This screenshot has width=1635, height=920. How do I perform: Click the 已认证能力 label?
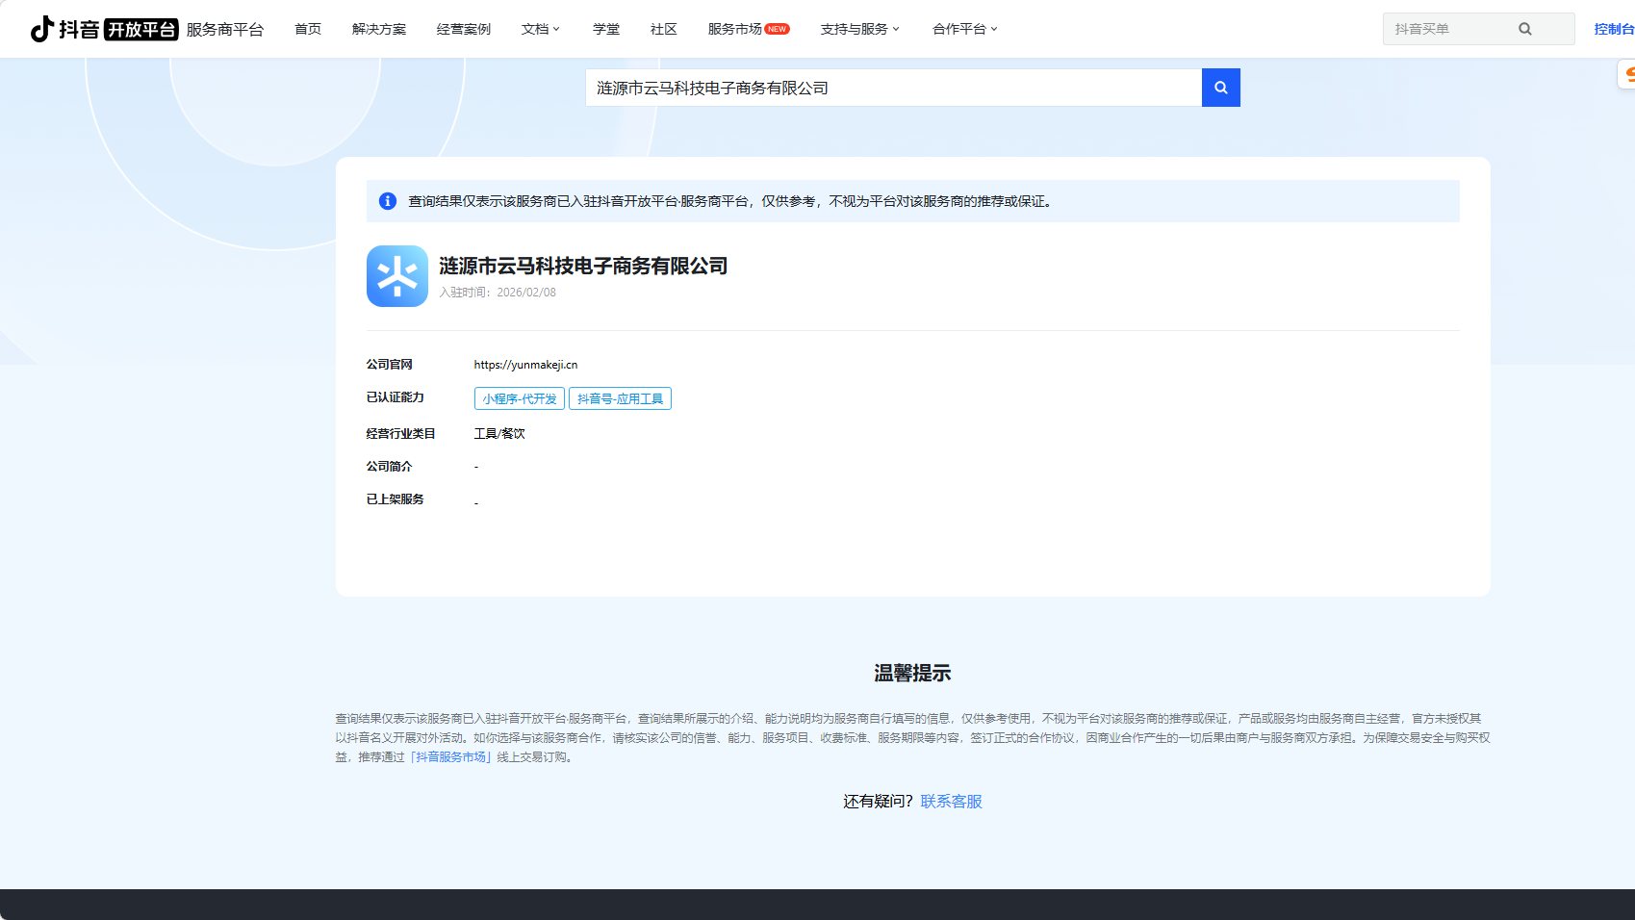[x=395, y=397]
